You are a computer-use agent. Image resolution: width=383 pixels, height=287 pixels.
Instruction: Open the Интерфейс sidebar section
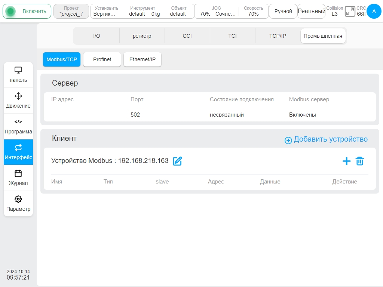pyautogui.click(x=18, y=152)
